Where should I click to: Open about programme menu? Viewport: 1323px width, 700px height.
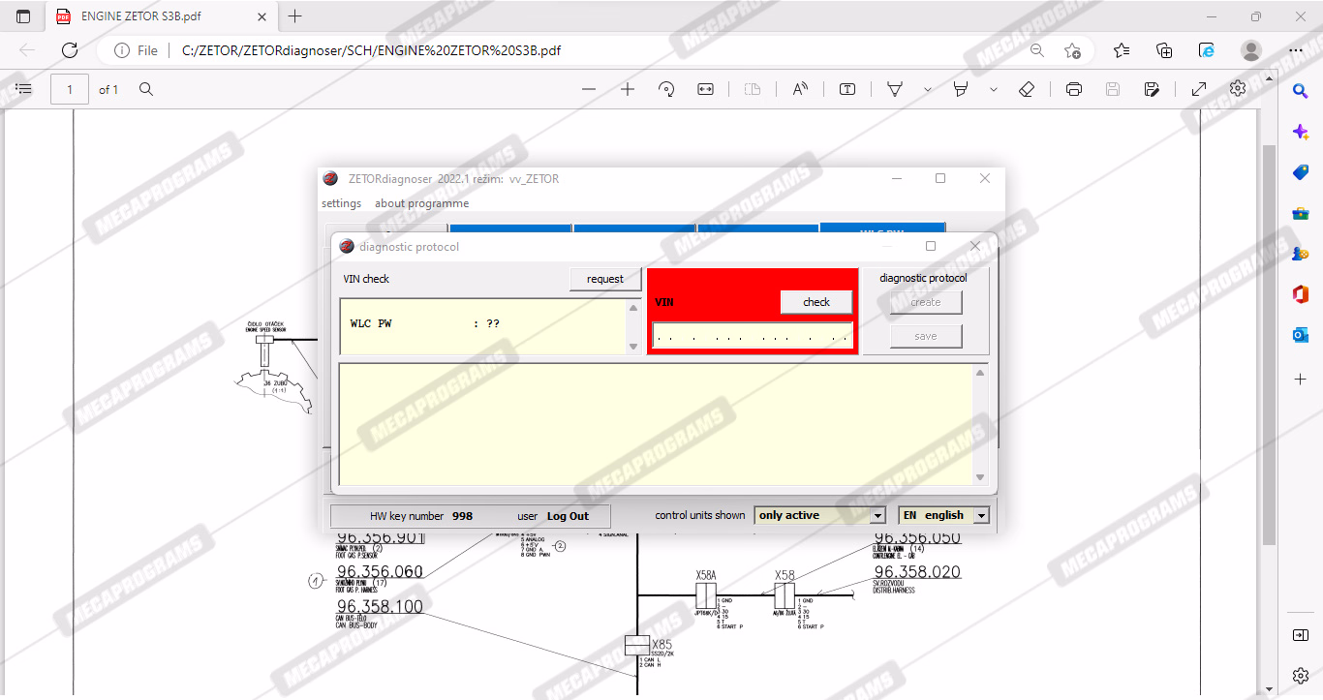pos(422,203)
